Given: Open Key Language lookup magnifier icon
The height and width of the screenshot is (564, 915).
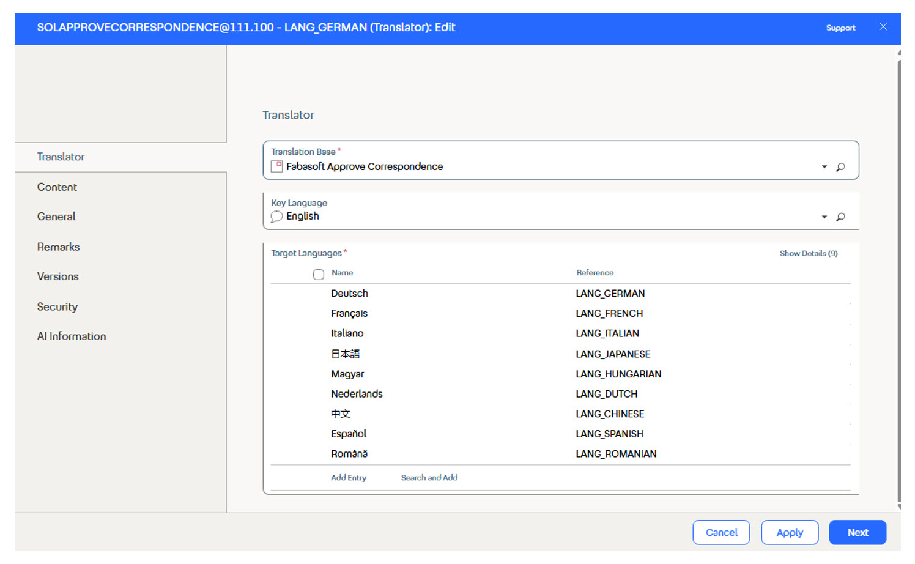Looking at the screenshot, I should pos(841,217).
